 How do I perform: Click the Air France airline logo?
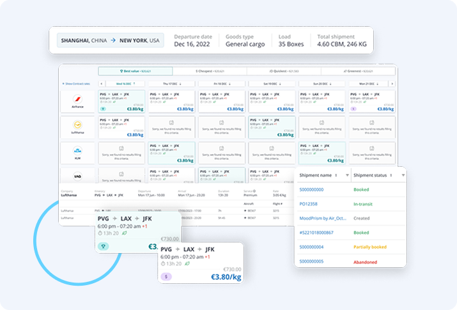tap(79, 101)
